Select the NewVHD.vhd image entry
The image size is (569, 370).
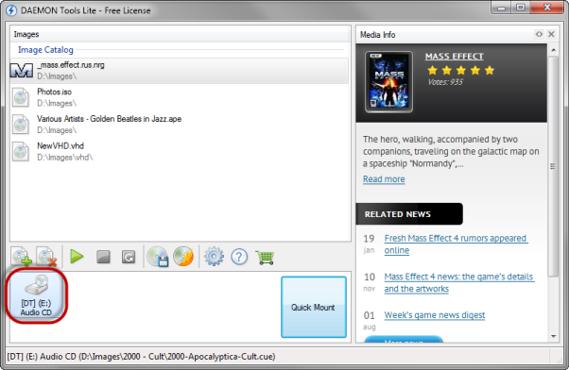tap(180, 151)
